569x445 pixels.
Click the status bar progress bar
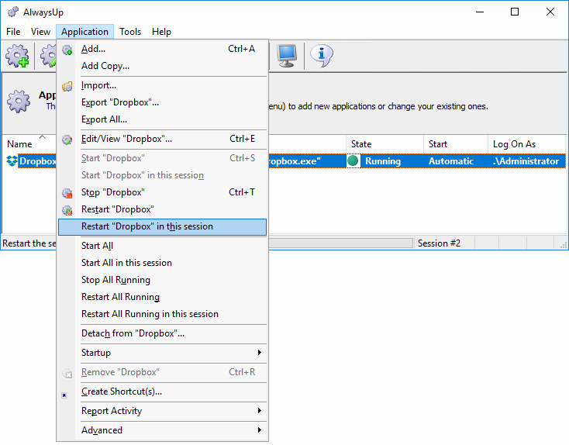[340, 243]
